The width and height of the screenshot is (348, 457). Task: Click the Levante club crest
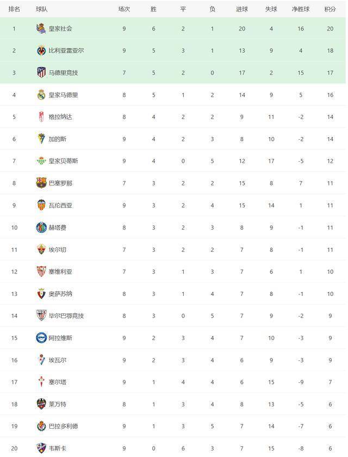41,404
